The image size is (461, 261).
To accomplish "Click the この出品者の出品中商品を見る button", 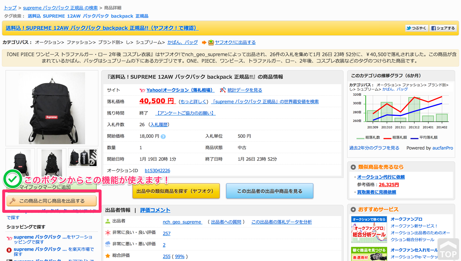I will pyautogui.click(x=269, y=191).
